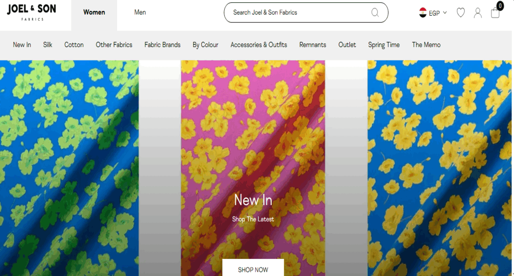The height and width of the screenshot is (276, 514).
Task: Open the account profile icon
Action: (478, 13)
